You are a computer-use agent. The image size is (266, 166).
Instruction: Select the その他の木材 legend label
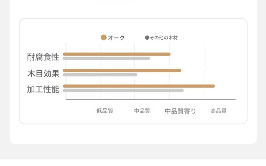(164, 38)
